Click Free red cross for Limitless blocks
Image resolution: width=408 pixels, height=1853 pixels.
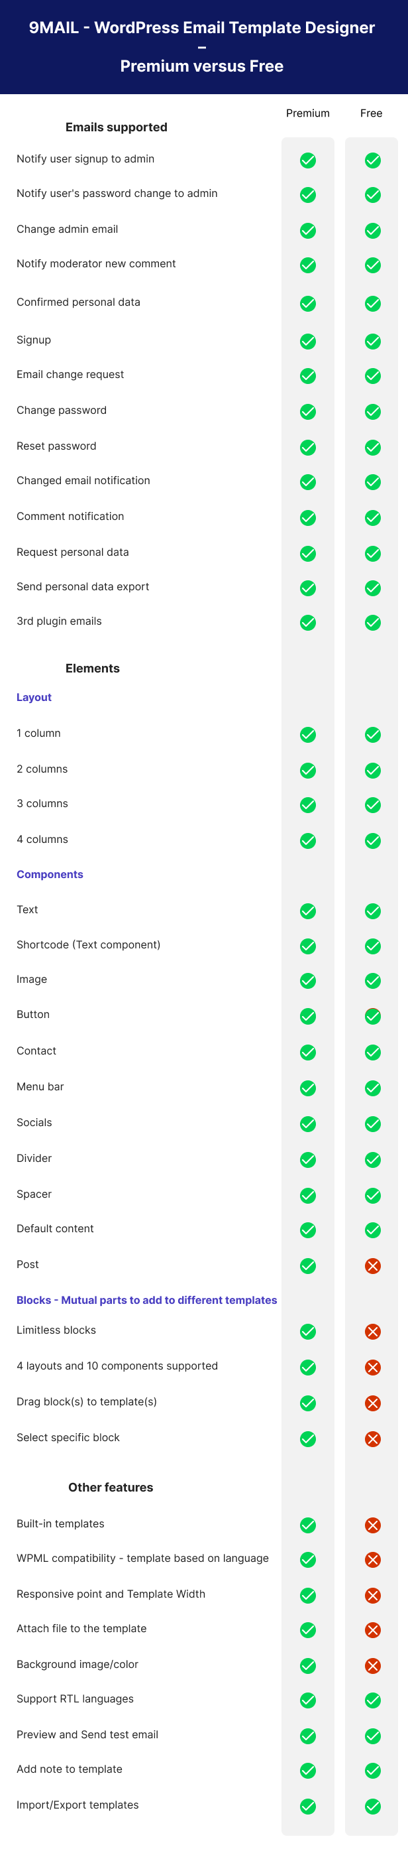pyautogui.click(x=372, y=1332)
